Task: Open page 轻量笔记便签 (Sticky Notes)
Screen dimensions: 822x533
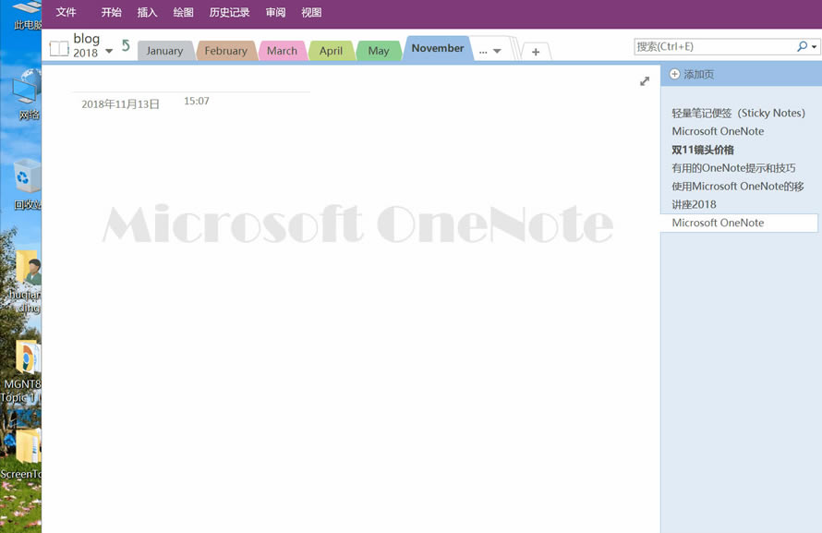Action: pyautogui.click(x=739, y=114)
